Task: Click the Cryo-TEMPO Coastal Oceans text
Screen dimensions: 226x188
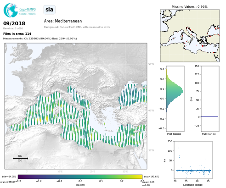Action: (28, 11)
